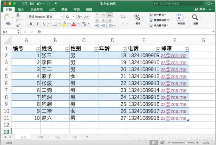Open the 条件格式 conditional formatting menu

tap(158, 15)
